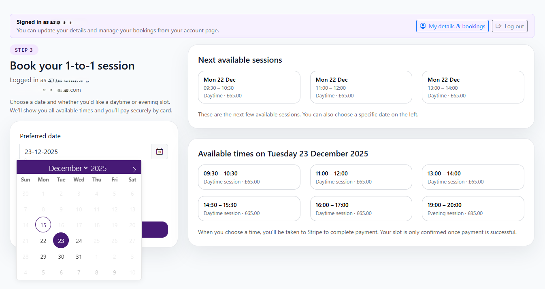Screen dimensions: 545x289
Task: Click the 16:00 – 17:00 time slot
Action: click(x=361, y=209)
